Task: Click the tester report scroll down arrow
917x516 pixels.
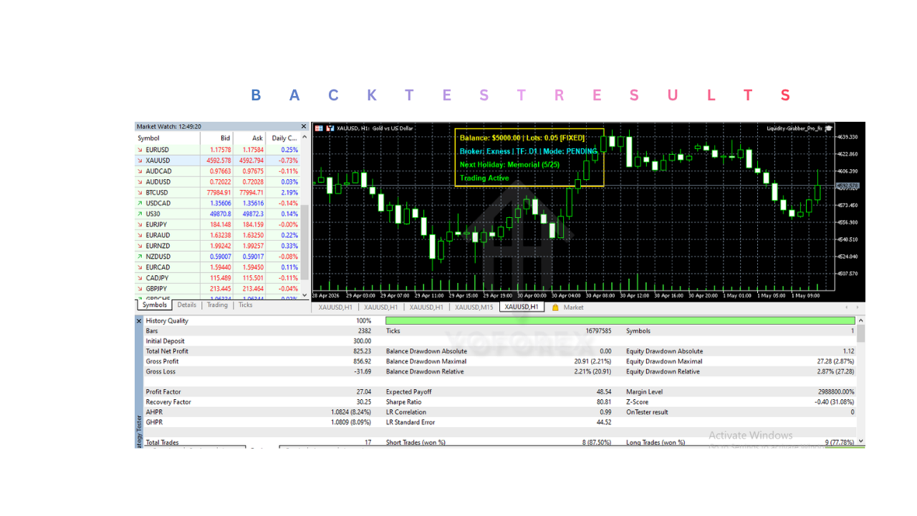Action: point(861,441)
